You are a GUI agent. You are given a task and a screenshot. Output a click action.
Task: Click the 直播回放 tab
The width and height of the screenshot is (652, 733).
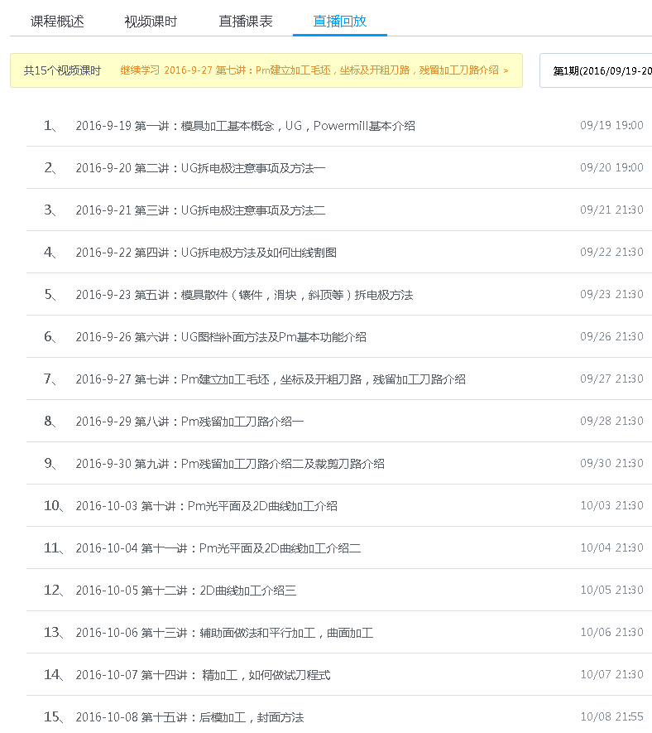pyautogui.click(x=340, y=22)
